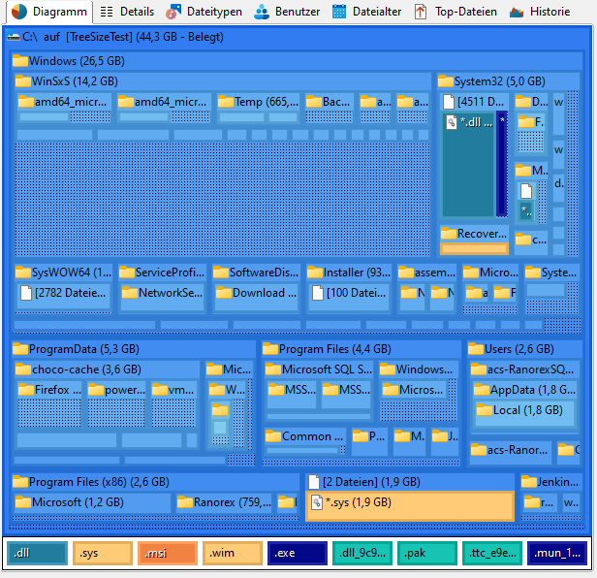Click the .pak legend swatch
This screenshot has width=597, height=578.
[427, 553]
